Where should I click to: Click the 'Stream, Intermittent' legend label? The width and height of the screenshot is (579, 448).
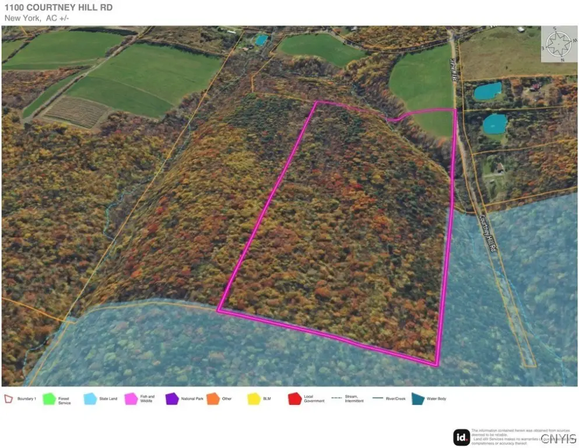[x=354, y=399]
